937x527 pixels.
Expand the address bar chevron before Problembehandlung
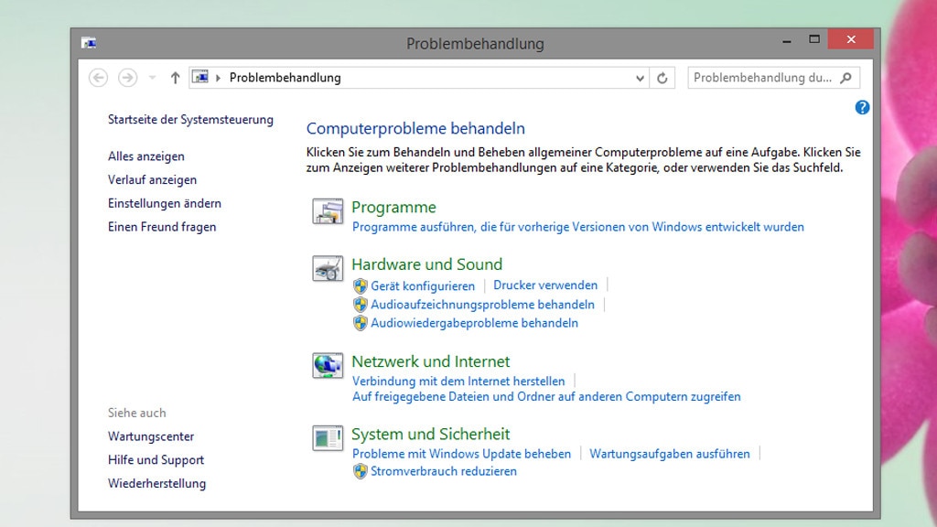(x=218, y=78)
